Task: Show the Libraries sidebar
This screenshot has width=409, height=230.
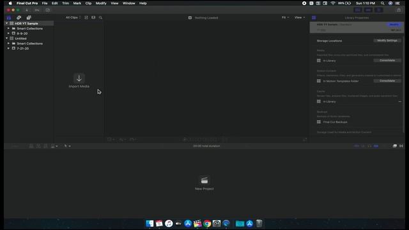Action: [x=9, y=17]
